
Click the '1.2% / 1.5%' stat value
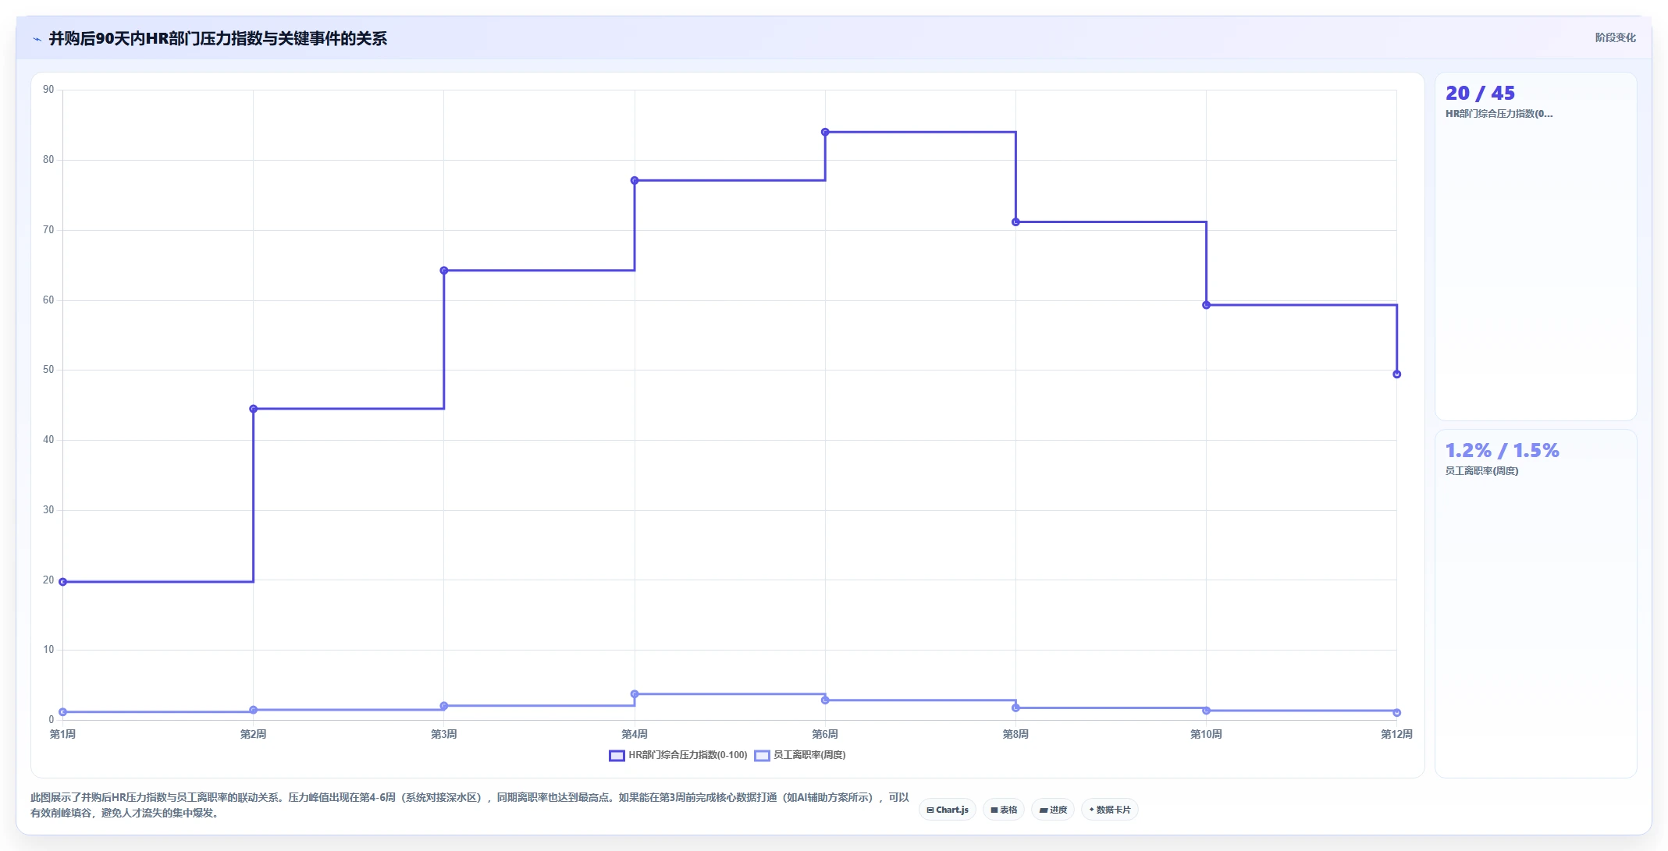(1502, 451)
